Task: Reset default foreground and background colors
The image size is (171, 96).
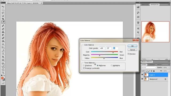Action: [2, 75]
